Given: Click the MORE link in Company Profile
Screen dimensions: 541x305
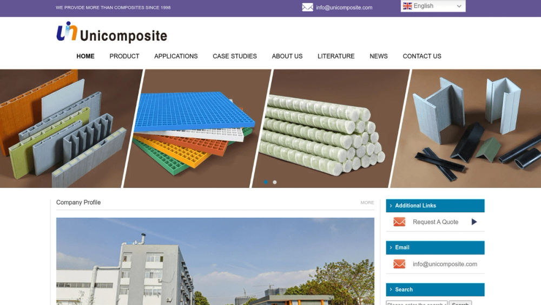Looking at the screenshot, I should 367,203.
